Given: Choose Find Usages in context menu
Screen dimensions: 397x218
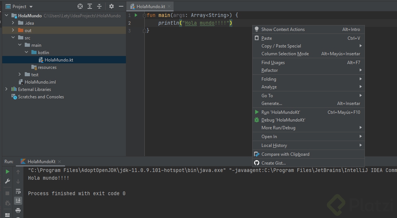Looking at the screenshot, I should (273, 63).
